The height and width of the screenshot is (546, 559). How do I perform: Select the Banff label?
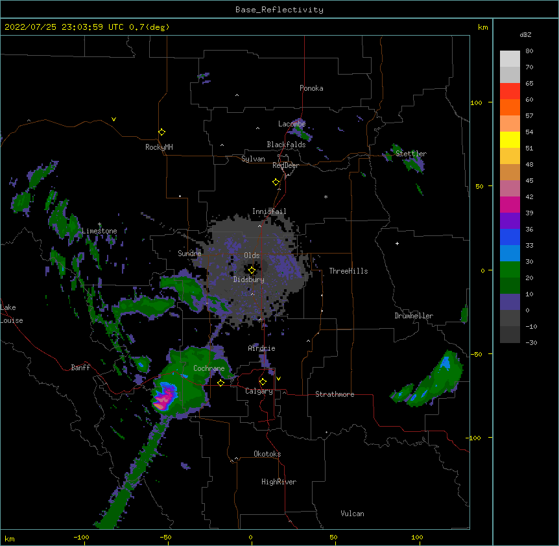point(80,368)
